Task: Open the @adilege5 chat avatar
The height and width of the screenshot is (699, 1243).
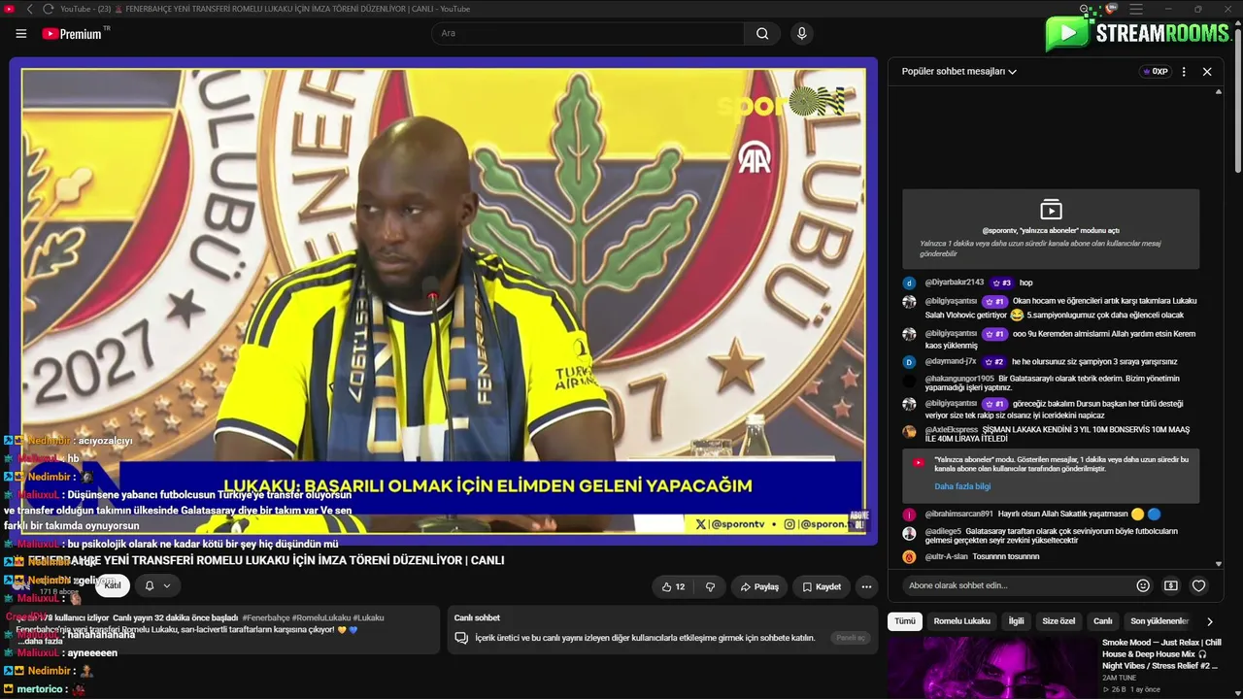Action: pyautogui.click(x=909, y=533)
